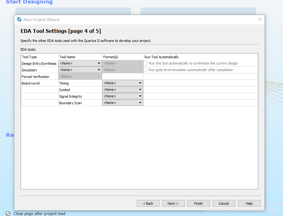Click the EDA Tool Settings page title
Image resolution: width=283 pixels, height=216 pixels.
tap(61, 31)
